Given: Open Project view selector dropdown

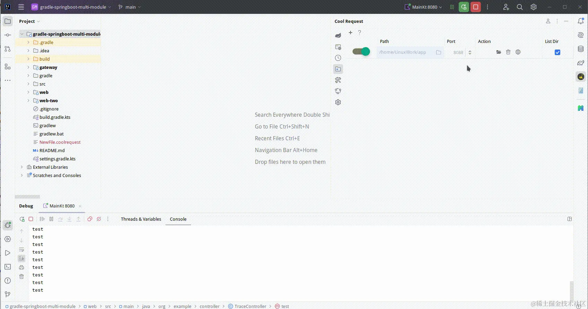Looking at the screenshot, I should pos(29,21).
